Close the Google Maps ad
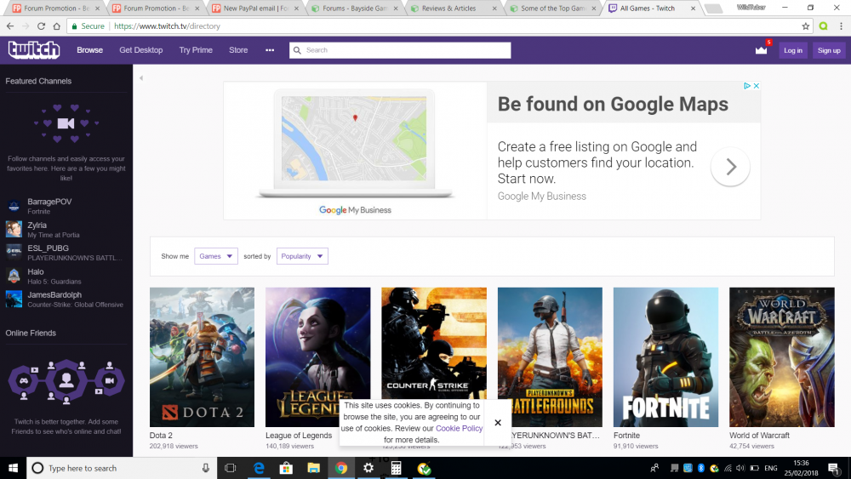 pos(756,86)
